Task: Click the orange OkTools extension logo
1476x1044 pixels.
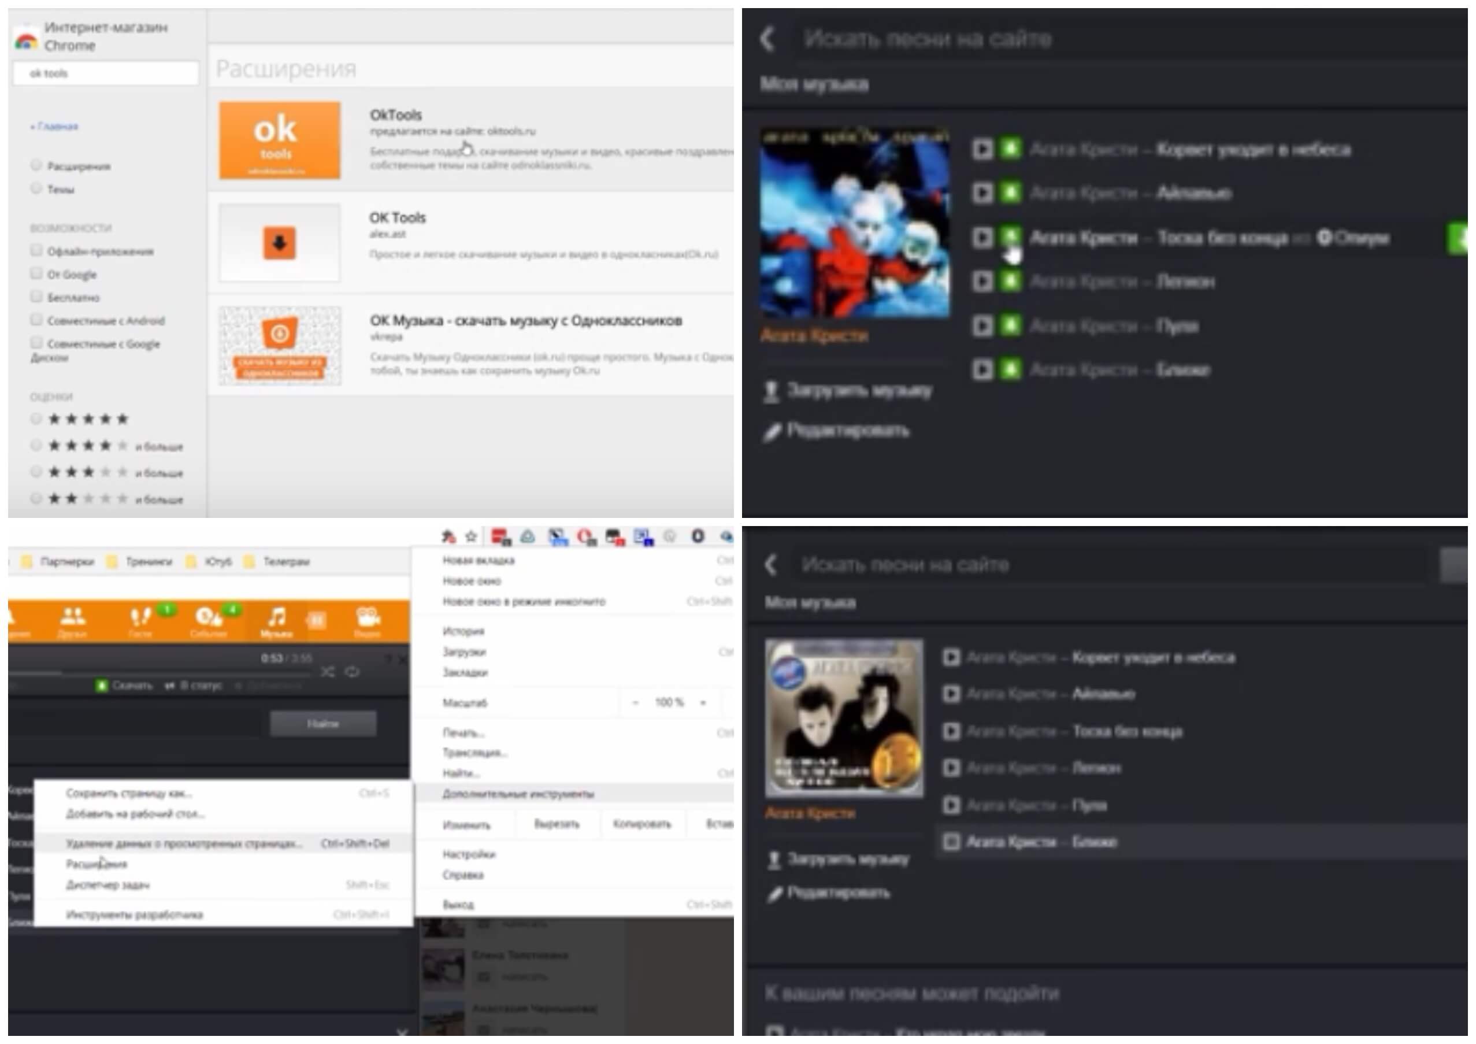Action: pyautogui.click(x=280, y=140)
